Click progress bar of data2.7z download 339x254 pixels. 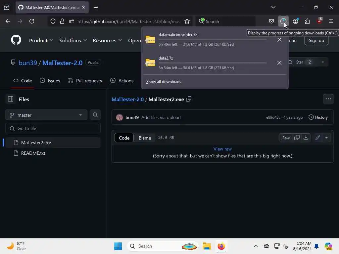[213, 63]
